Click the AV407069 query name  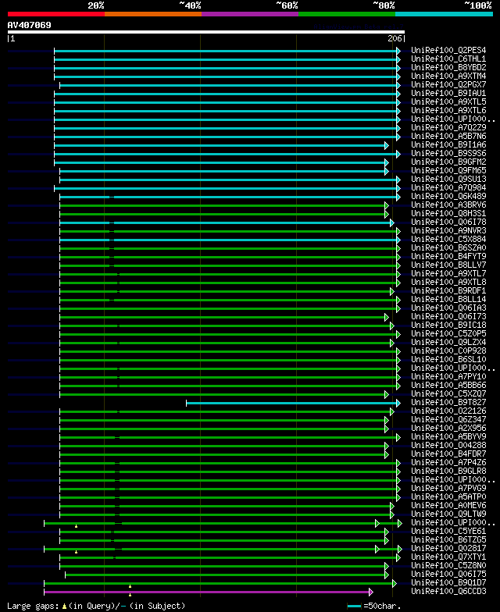30,25
